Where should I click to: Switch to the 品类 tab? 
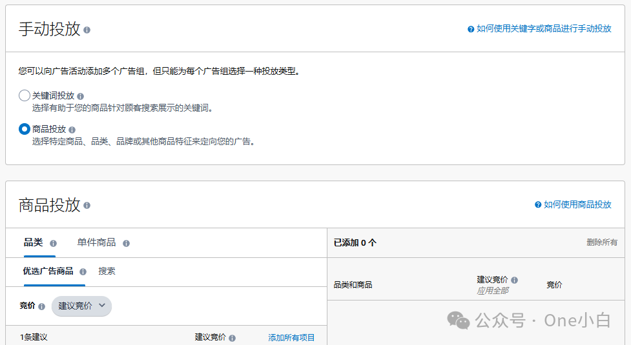coord(33,242)
